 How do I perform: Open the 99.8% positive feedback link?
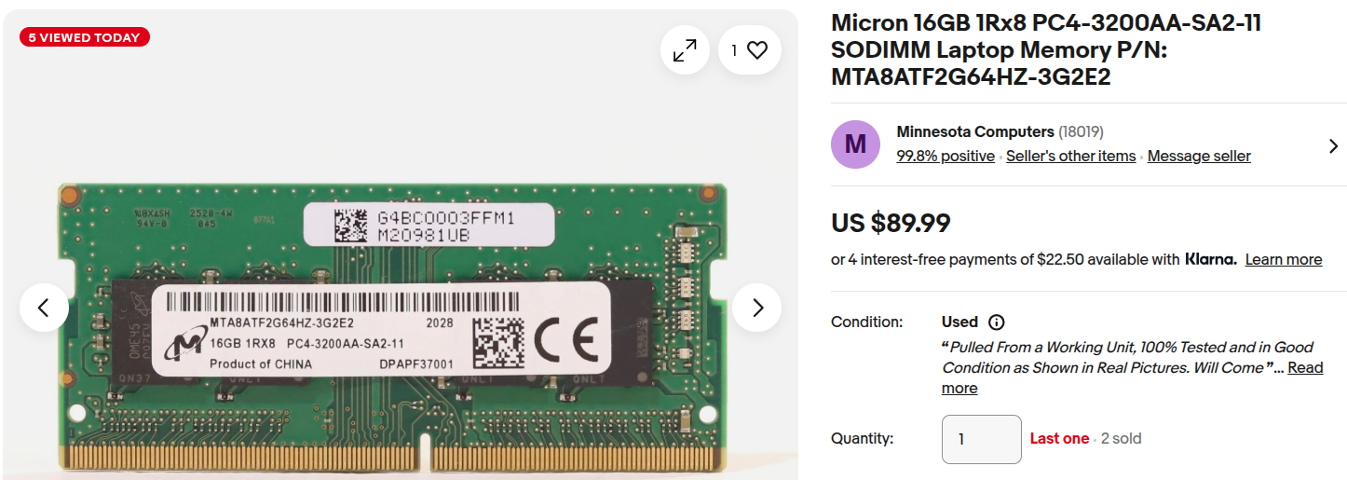tap(945, 157)
